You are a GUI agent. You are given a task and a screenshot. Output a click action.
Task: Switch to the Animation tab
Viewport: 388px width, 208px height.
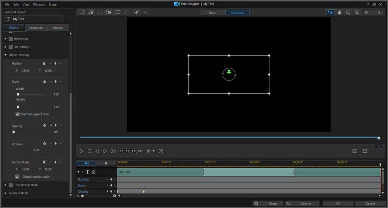click(x=36, y=28)
